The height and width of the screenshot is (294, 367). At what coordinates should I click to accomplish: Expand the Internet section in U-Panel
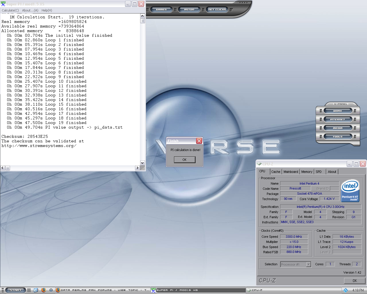click(337, 119)
